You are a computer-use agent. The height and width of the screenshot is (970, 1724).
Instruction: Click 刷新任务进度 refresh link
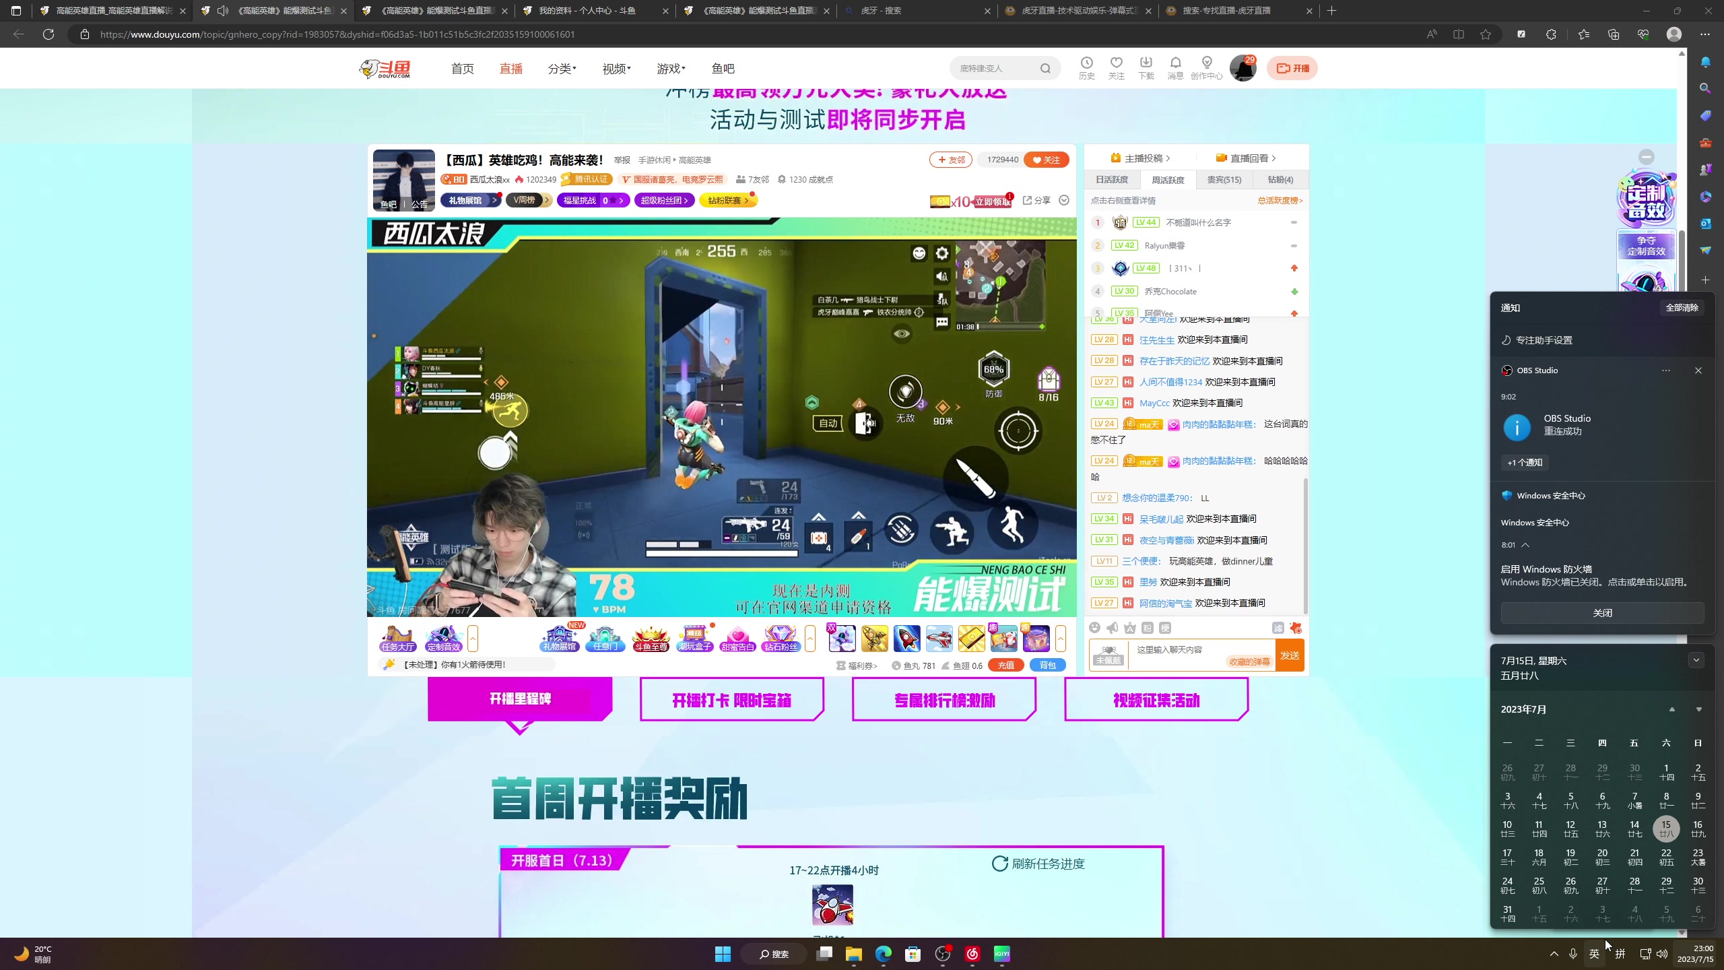coord(1038,864)
